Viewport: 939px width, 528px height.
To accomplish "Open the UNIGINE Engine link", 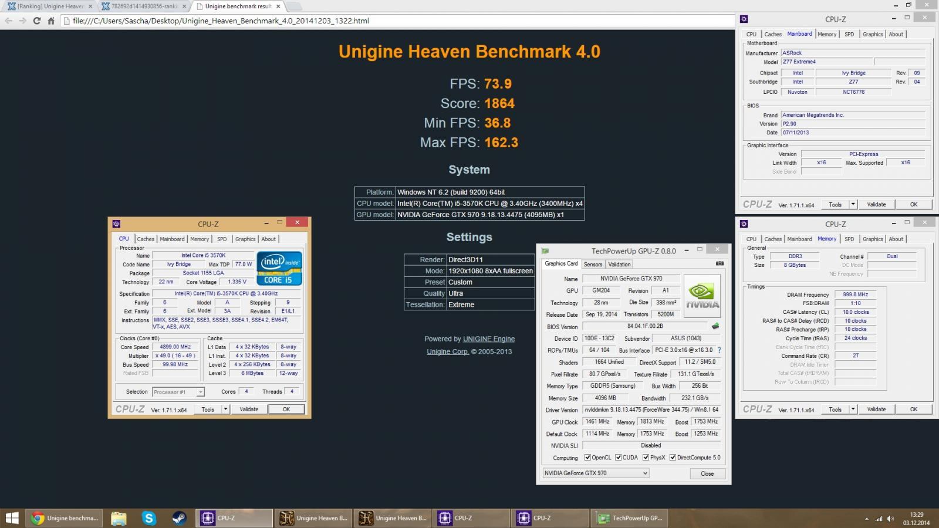I will coord(489,339).
